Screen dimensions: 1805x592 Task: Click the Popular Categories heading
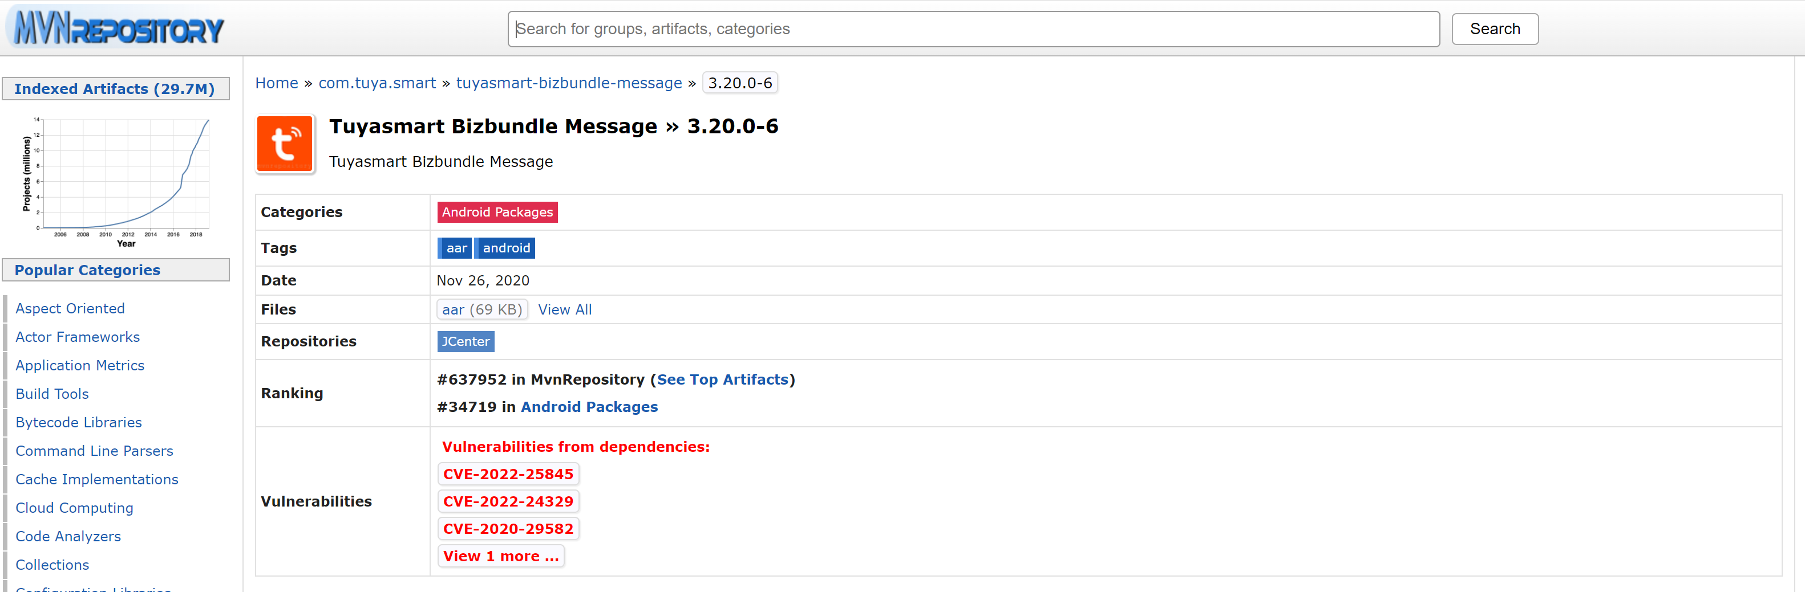click(116, 270)
